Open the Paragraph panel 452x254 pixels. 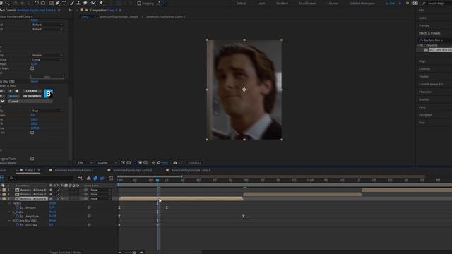pos(425,115)
